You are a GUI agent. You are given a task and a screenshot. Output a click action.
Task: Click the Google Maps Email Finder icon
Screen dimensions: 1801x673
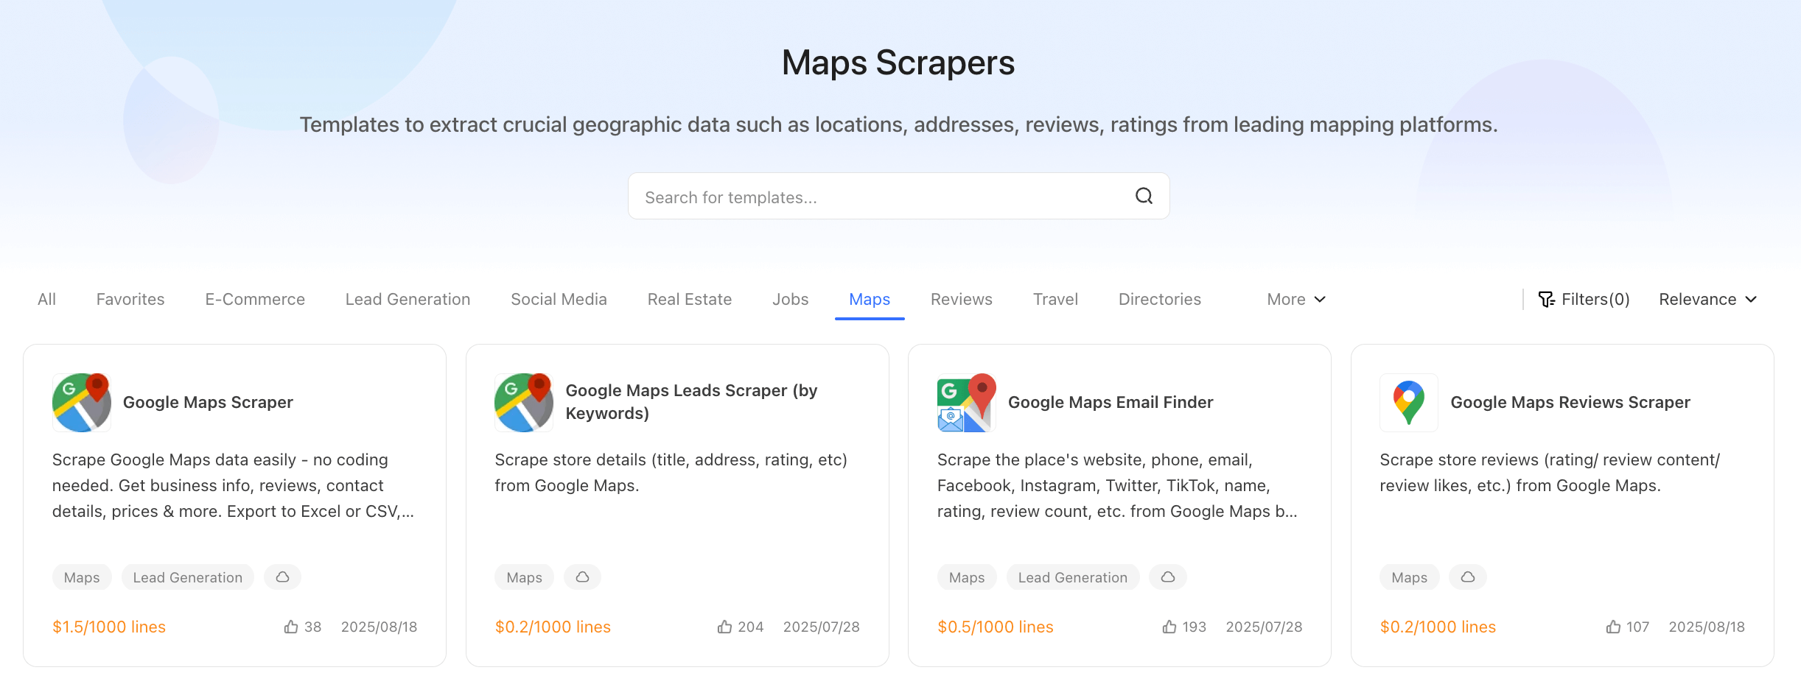click(x=966, y=402)
